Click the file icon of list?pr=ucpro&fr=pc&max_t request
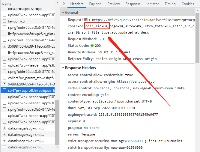Screen dimensions: 200x152 tap(4, 53)
